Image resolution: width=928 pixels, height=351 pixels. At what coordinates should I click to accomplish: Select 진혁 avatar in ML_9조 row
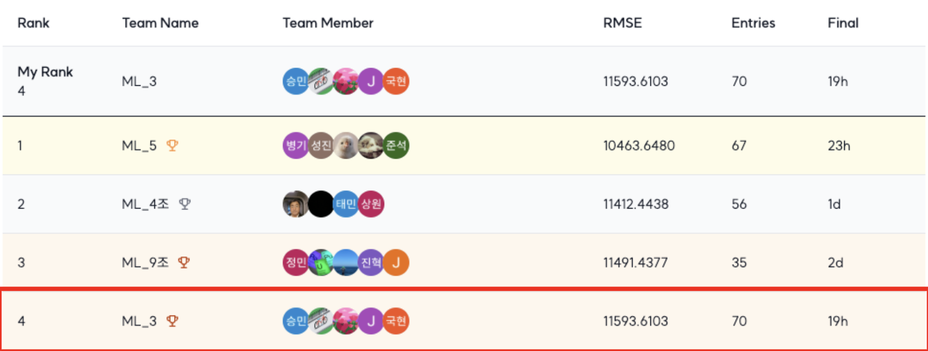point(371,262)
